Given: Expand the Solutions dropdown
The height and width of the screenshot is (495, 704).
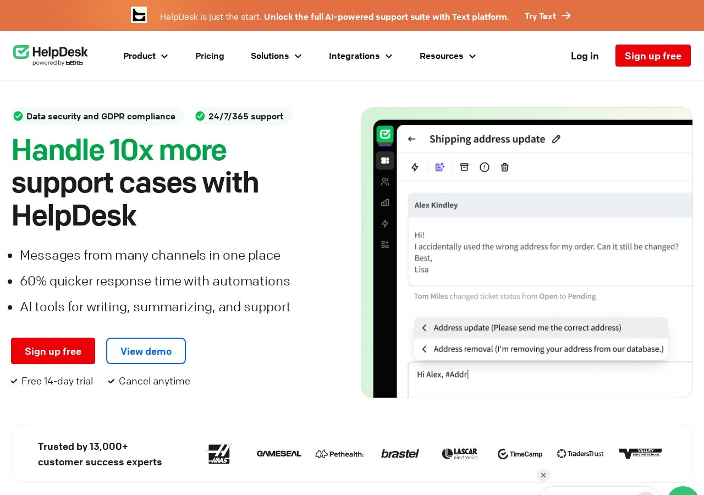Looking at the screenshot, I should pyautogui.click(x=276, y=56).
